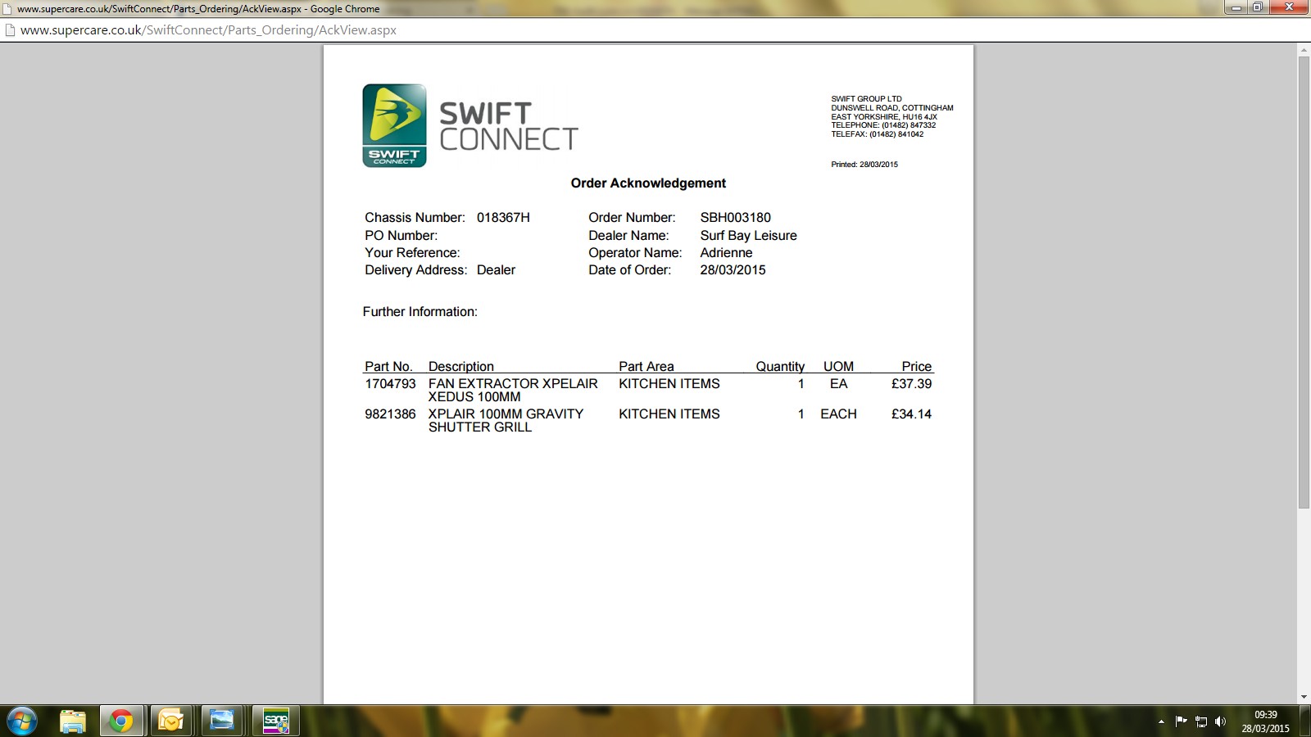This screenshot has height=737, width=1311.
Task: Click the quantity 1 for part 9821386
Action: pyautogui.click(x=801, y=414)
